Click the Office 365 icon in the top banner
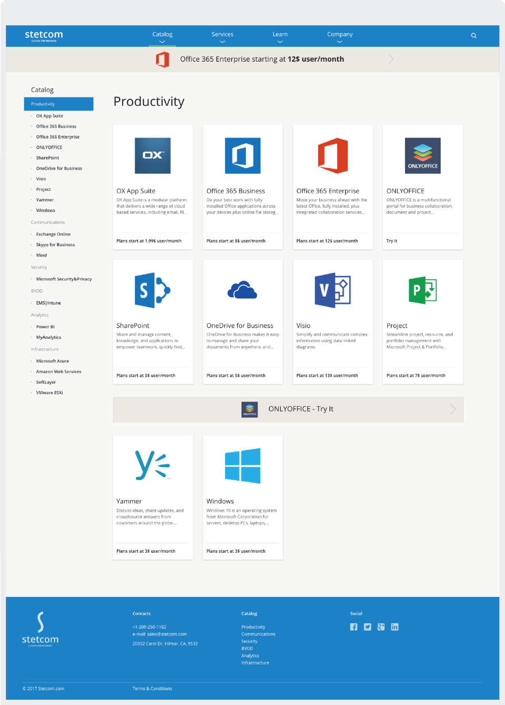Viewport: 505px width, 705px height. click(163, 59)
